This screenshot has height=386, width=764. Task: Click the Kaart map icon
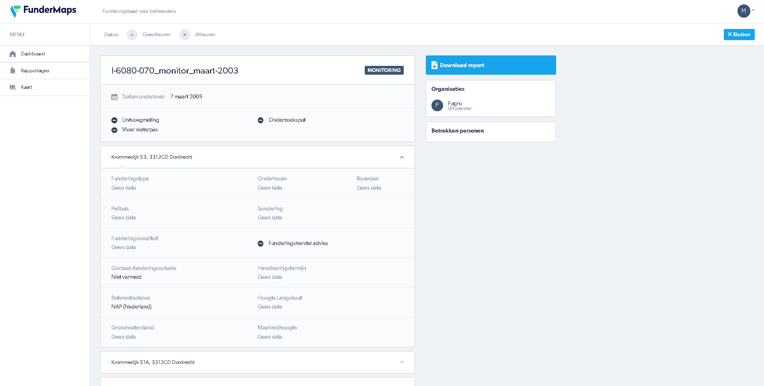pyautogui.click(x=13, y=87)
